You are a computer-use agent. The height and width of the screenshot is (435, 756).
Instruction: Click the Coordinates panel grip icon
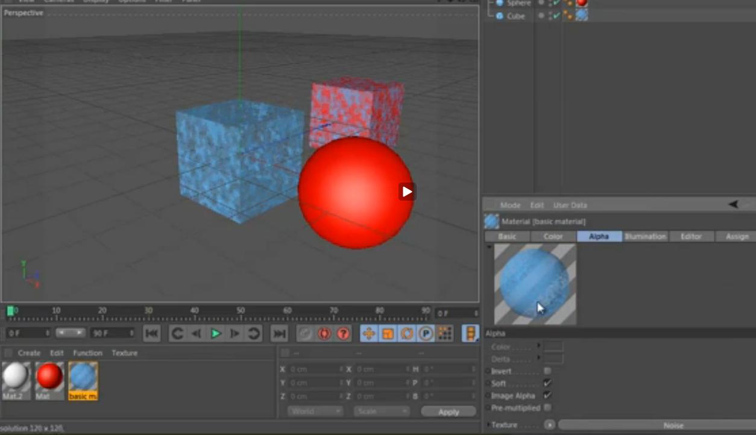click(285, 353)
